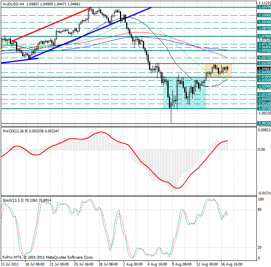271x267 pixels.
Task: Click the 1.0165 price level tag
Action: click(x=264, y=99)
